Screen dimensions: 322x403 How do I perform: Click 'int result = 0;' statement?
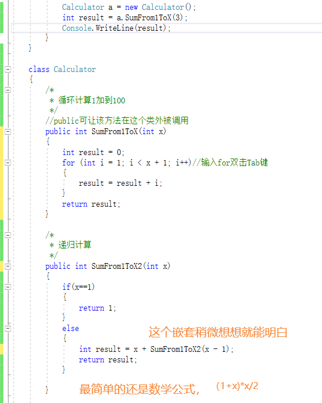[93, 152]
